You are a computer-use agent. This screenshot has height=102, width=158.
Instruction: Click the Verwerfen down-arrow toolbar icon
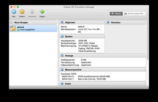click(x=32, y=12)
